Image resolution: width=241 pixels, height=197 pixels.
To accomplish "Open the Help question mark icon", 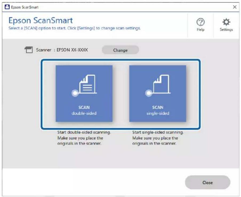I will (x=200, y=22).
